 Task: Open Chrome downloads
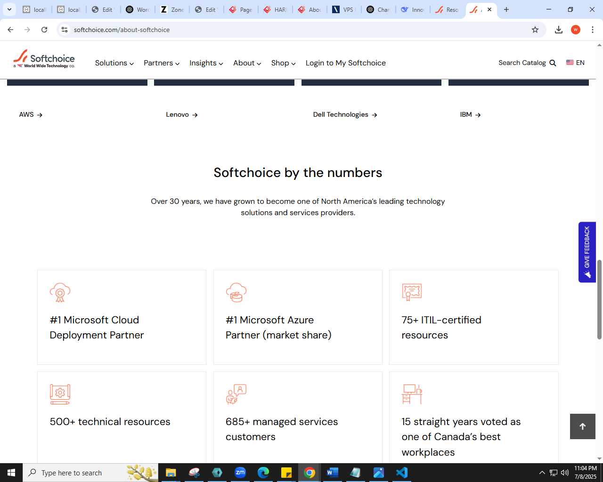tap(559, 30)
